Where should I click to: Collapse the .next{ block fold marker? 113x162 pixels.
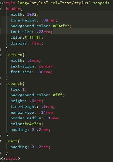[x=0, y=141]
